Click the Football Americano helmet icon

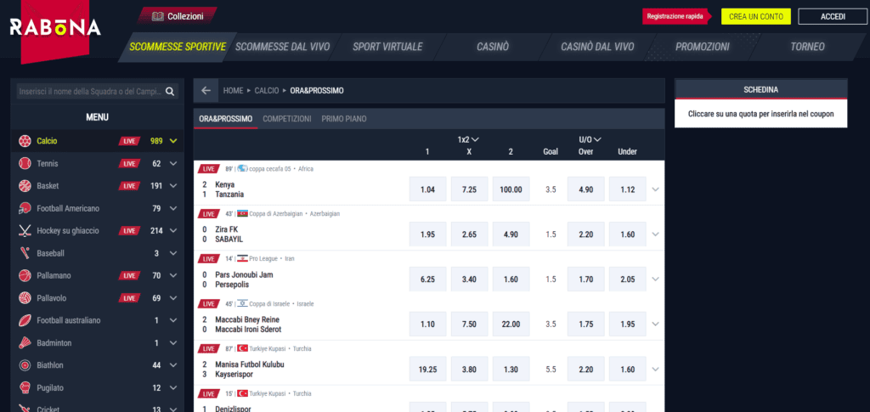tap(25, 208)
